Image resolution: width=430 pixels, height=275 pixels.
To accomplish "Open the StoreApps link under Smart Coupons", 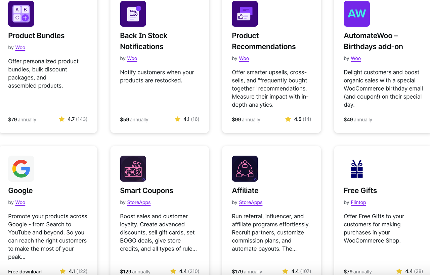I will [x=139, y=202].
